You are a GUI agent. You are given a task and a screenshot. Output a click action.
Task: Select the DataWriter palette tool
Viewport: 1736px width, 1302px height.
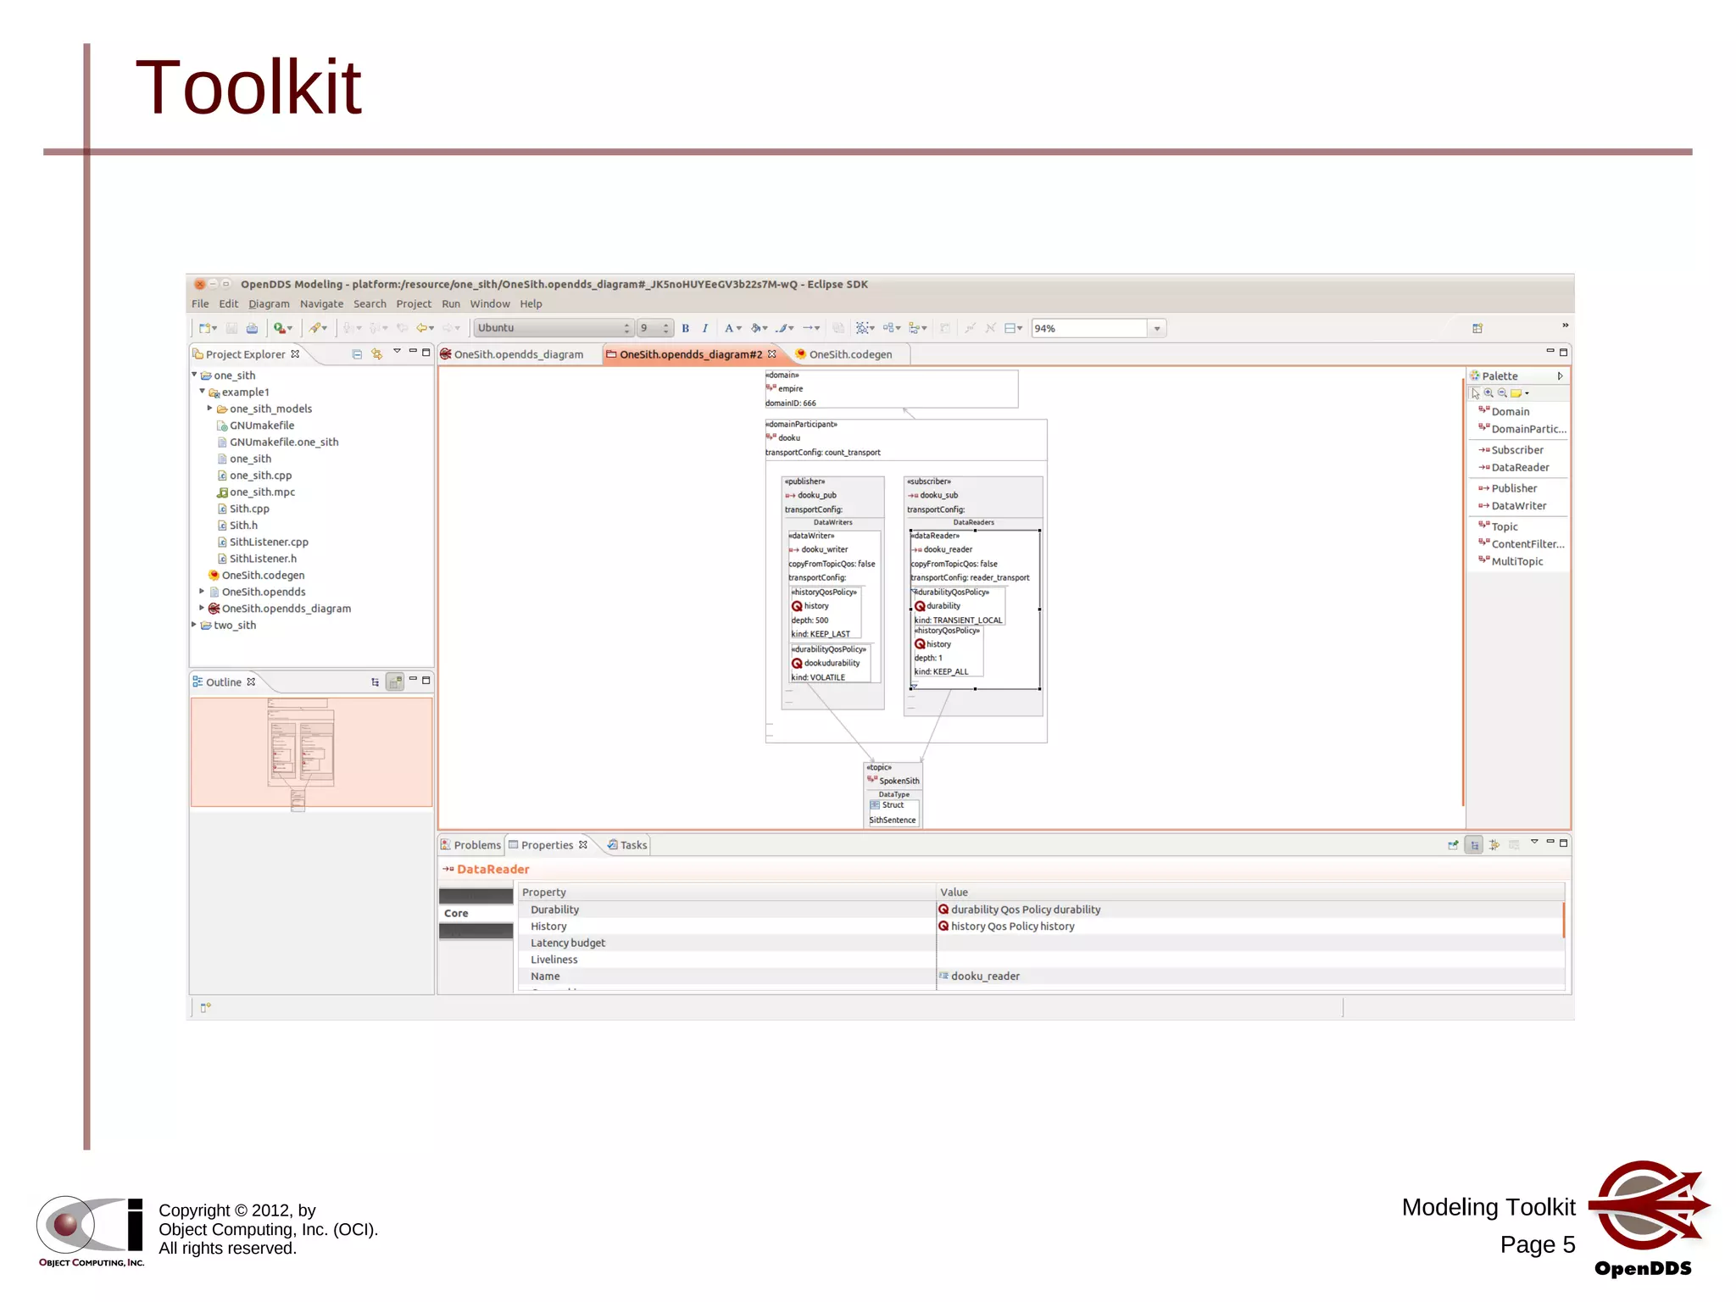pos(1513,506)
